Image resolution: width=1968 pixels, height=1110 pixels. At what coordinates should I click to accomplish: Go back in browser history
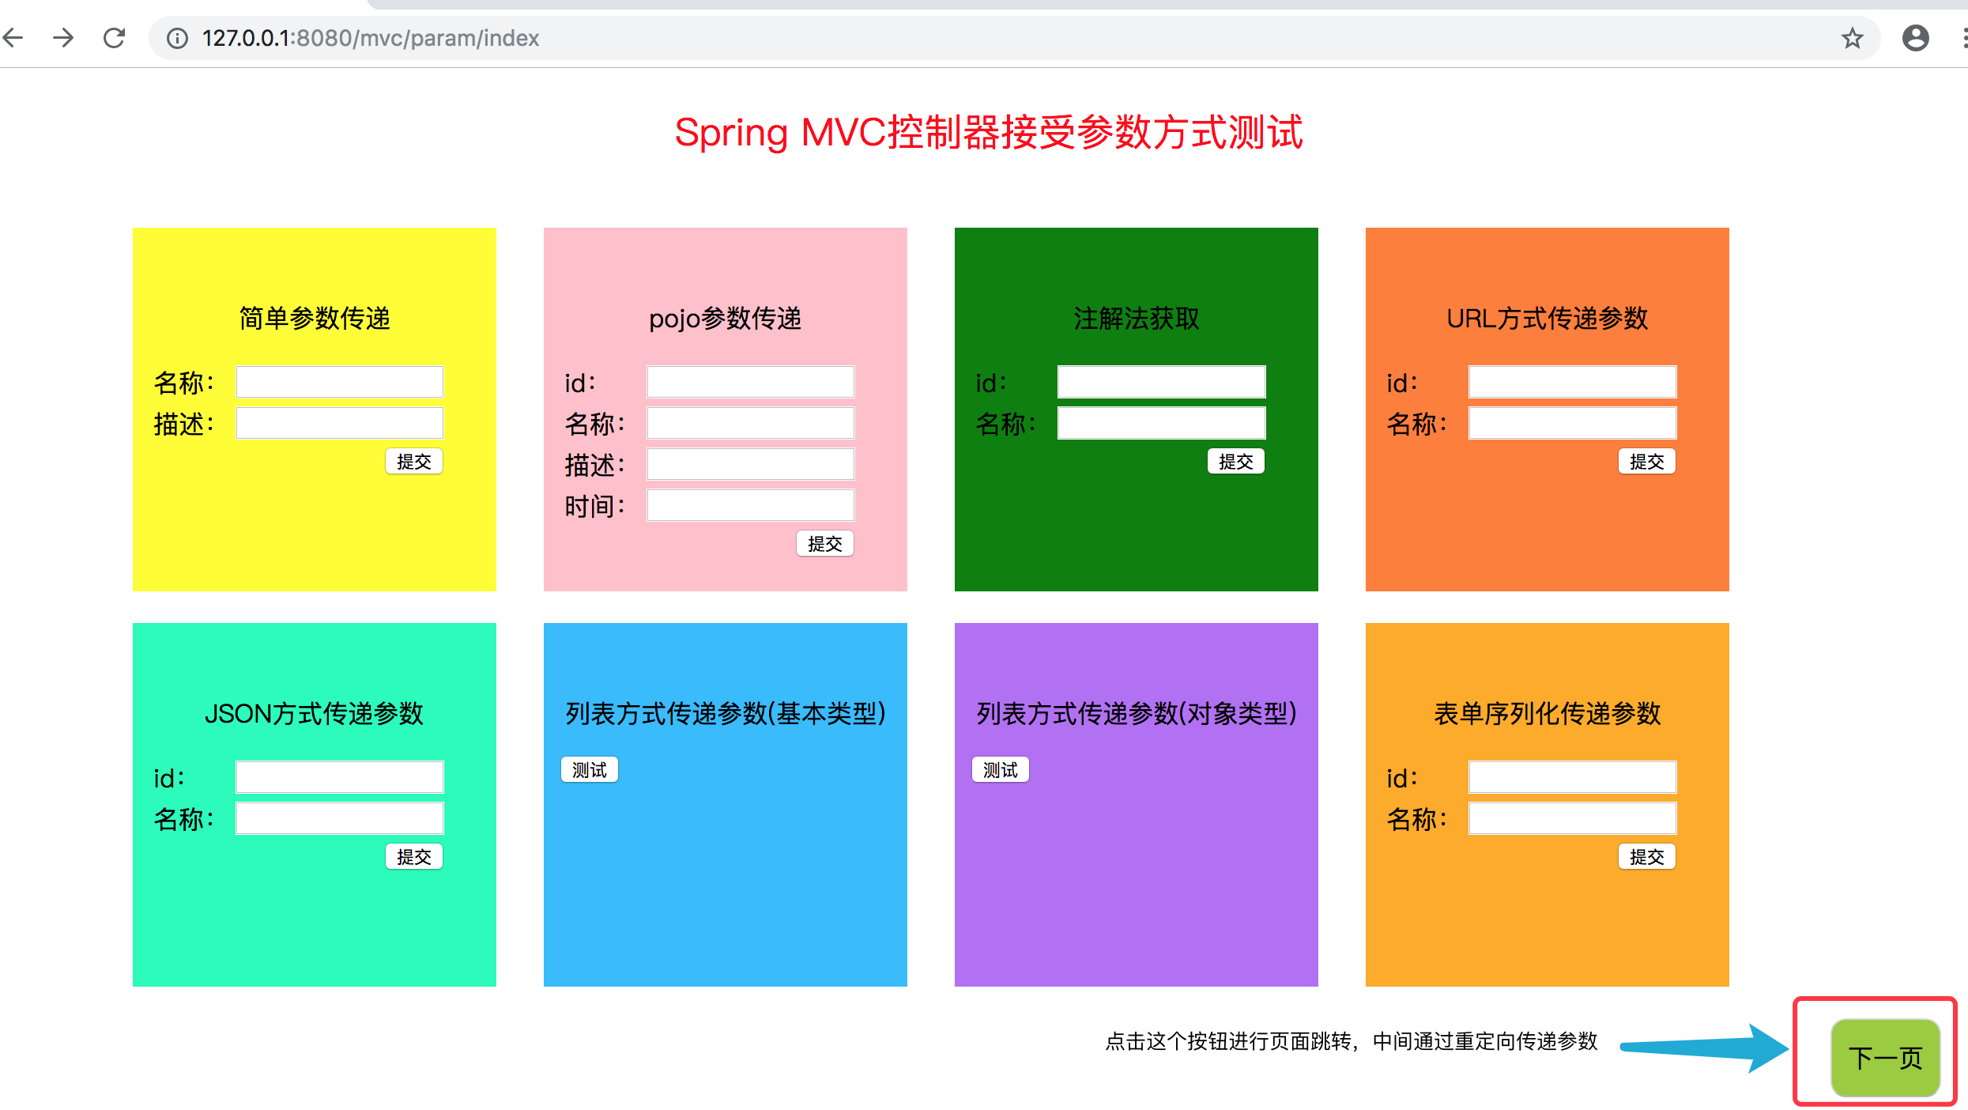coord(13,37)
